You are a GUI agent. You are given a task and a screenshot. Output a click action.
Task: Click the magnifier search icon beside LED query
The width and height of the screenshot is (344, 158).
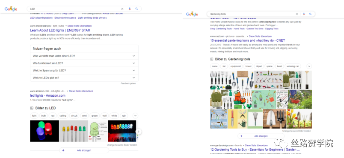pos(136,9)
